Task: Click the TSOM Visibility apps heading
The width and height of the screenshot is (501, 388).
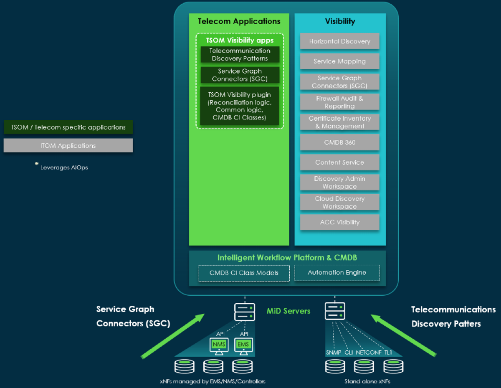Action: click(240, 41)
